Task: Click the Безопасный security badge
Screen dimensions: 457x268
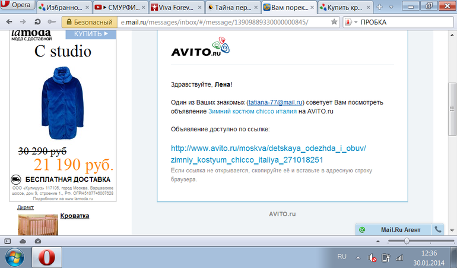Action: [90, 22]
